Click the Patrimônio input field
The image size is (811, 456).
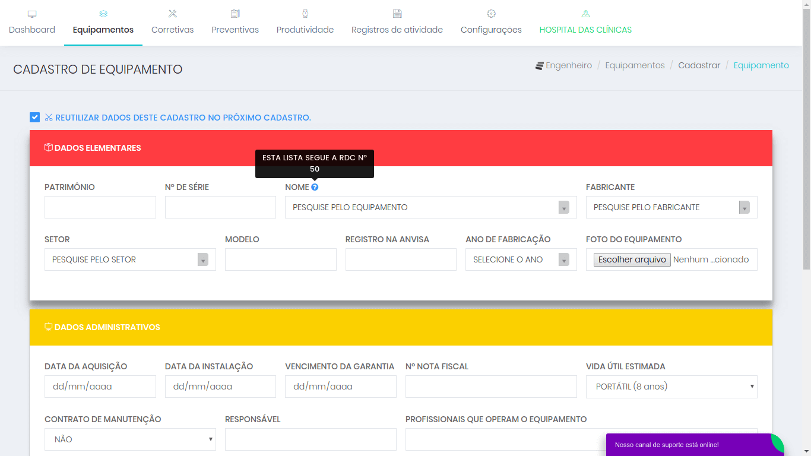(x=100, y=207)
